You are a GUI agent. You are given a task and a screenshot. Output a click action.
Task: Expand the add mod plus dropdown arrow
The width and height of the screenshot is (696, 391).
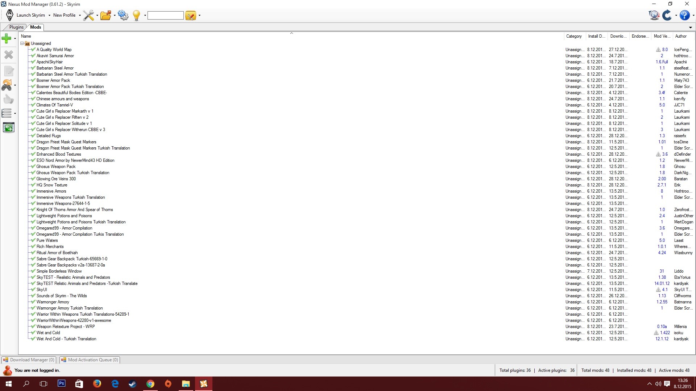[15, 38]
